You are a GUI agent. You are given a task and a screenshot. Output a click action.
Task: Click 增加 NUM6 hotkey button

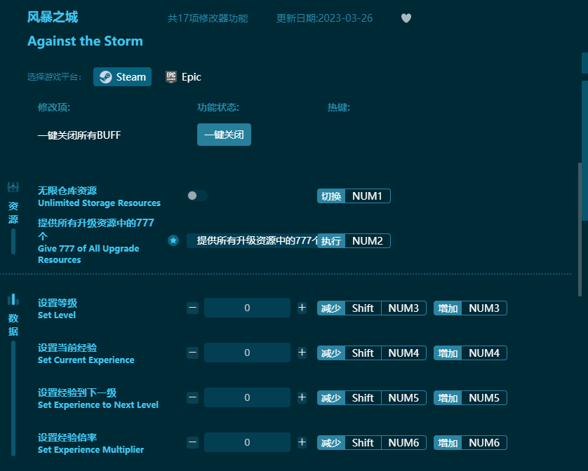(470, 442)
